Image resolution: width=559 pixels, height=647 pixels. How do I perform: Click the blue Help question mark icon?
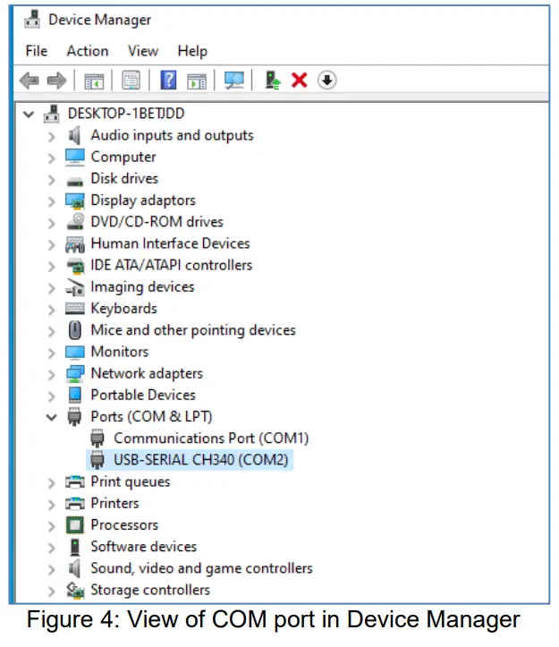tap(168, 80)
